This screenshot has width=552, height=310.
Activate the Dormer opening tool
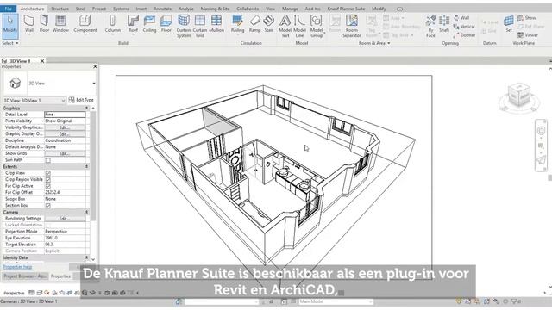pyautogui.click(x=464, y=35)
